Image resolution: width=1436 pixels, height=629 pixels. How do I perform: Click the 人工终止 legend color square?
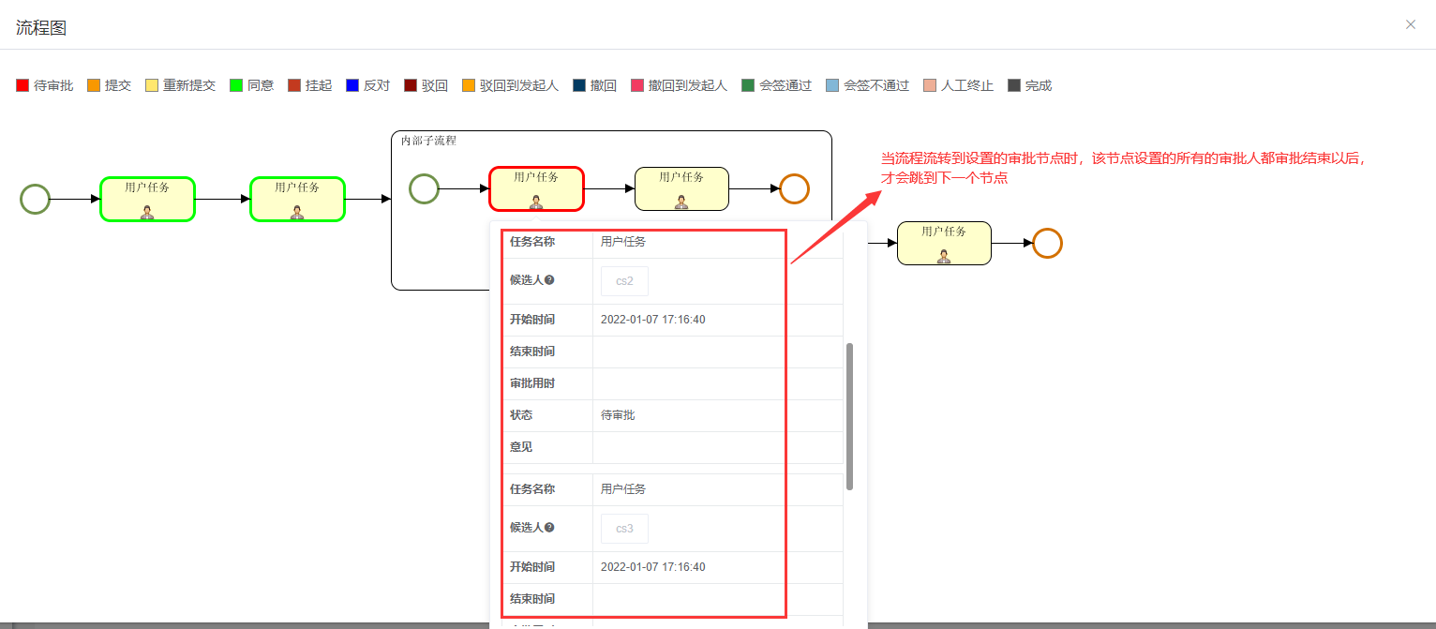[930, 85]
